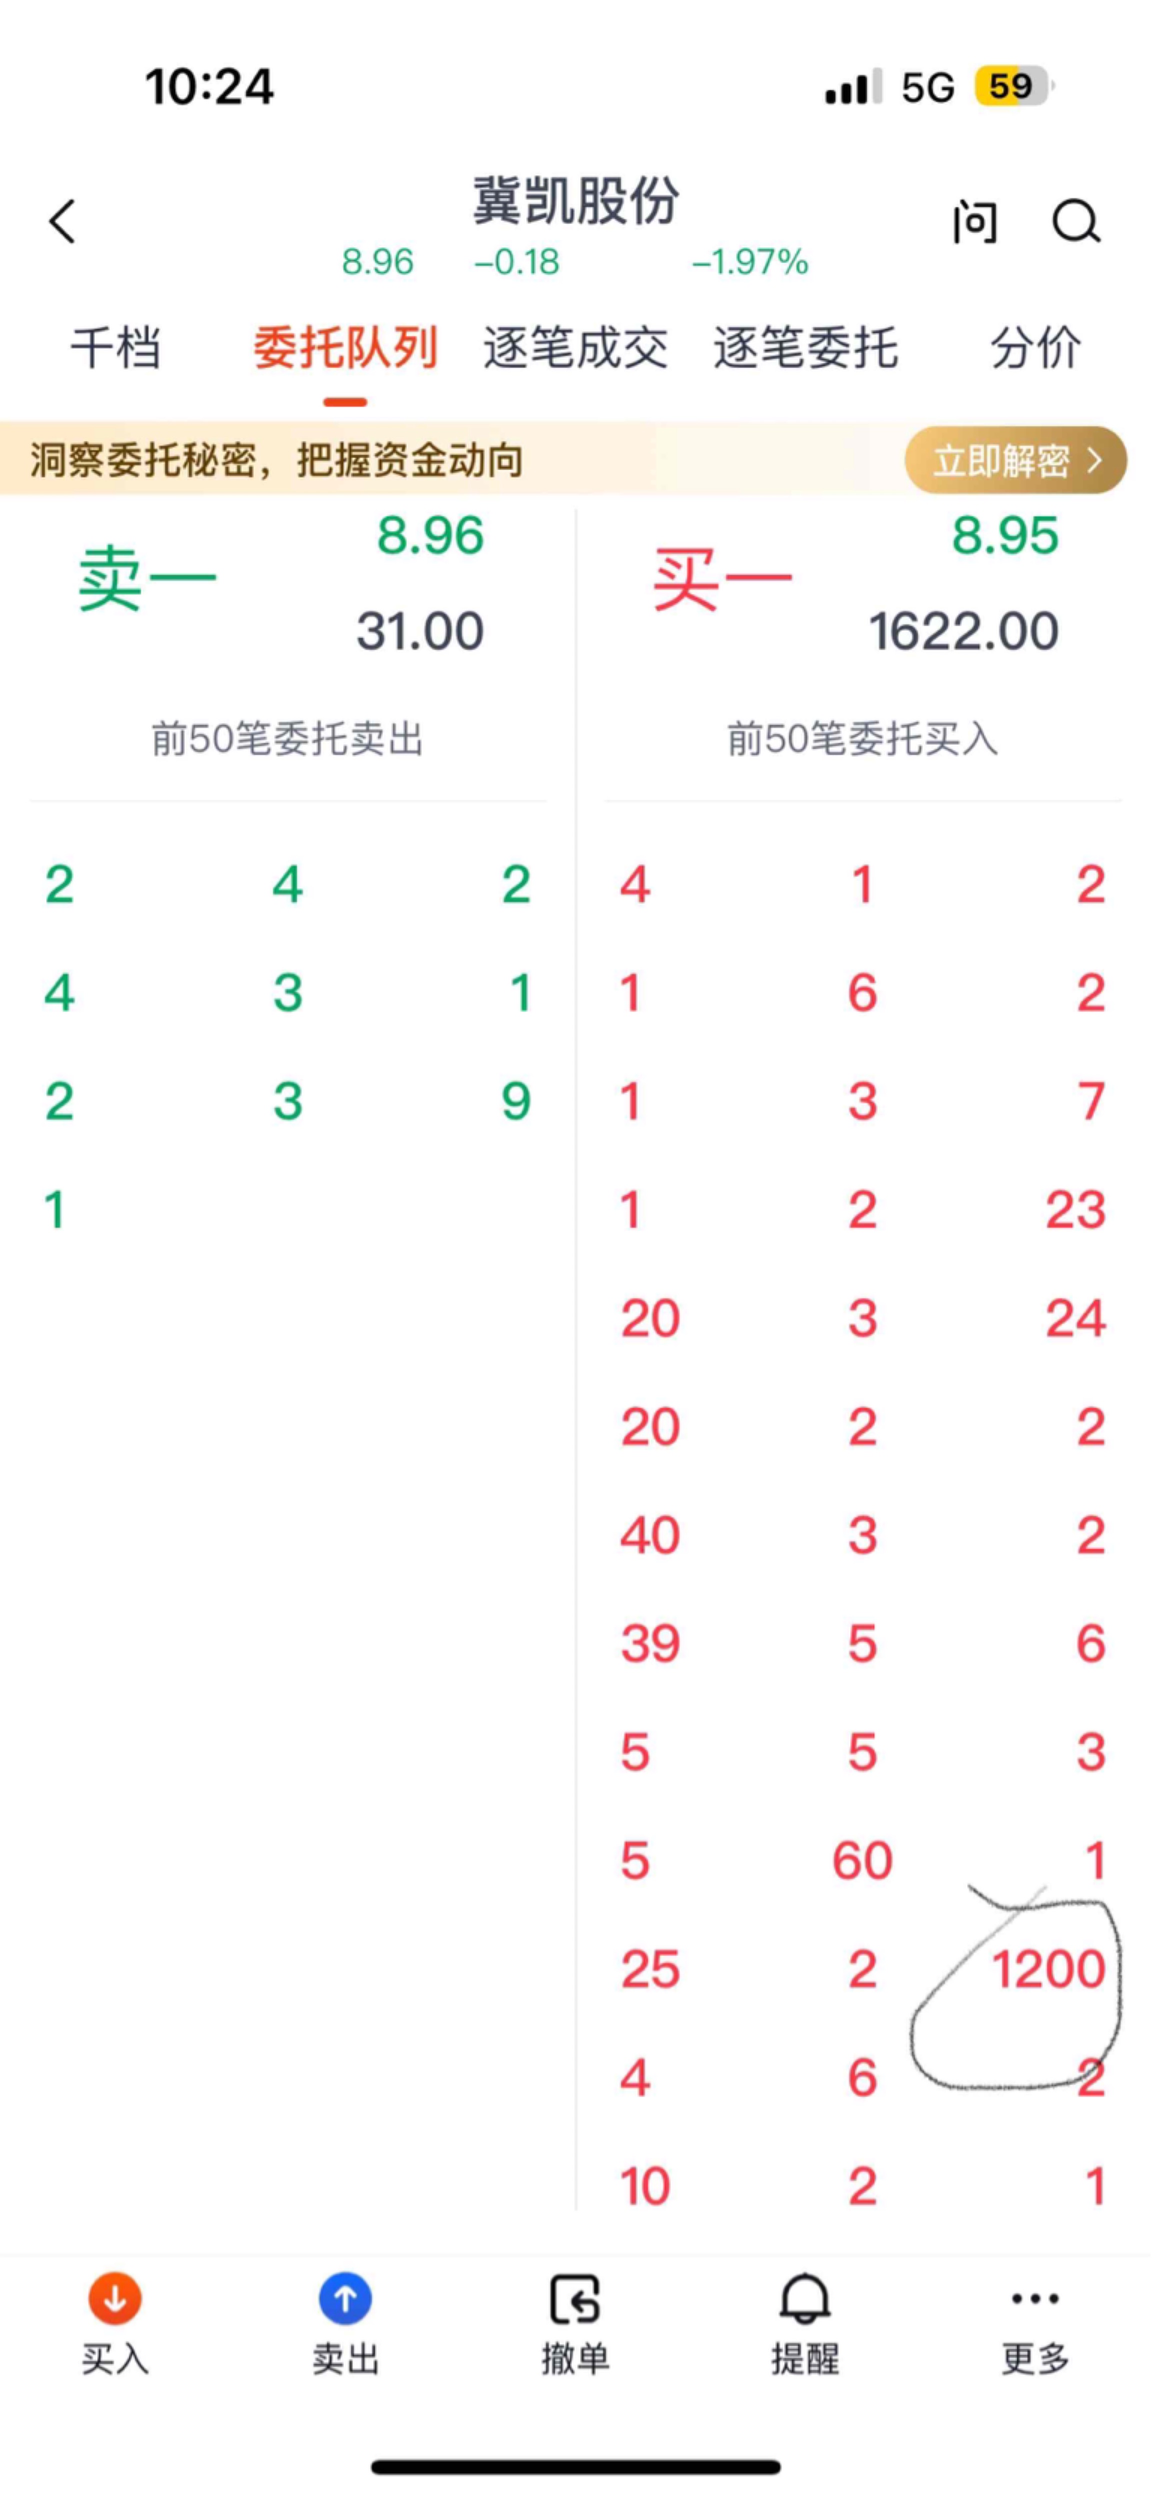
Task: Tap the 洞察委托秘密 banner text
Action: click(x=276, y=460)
